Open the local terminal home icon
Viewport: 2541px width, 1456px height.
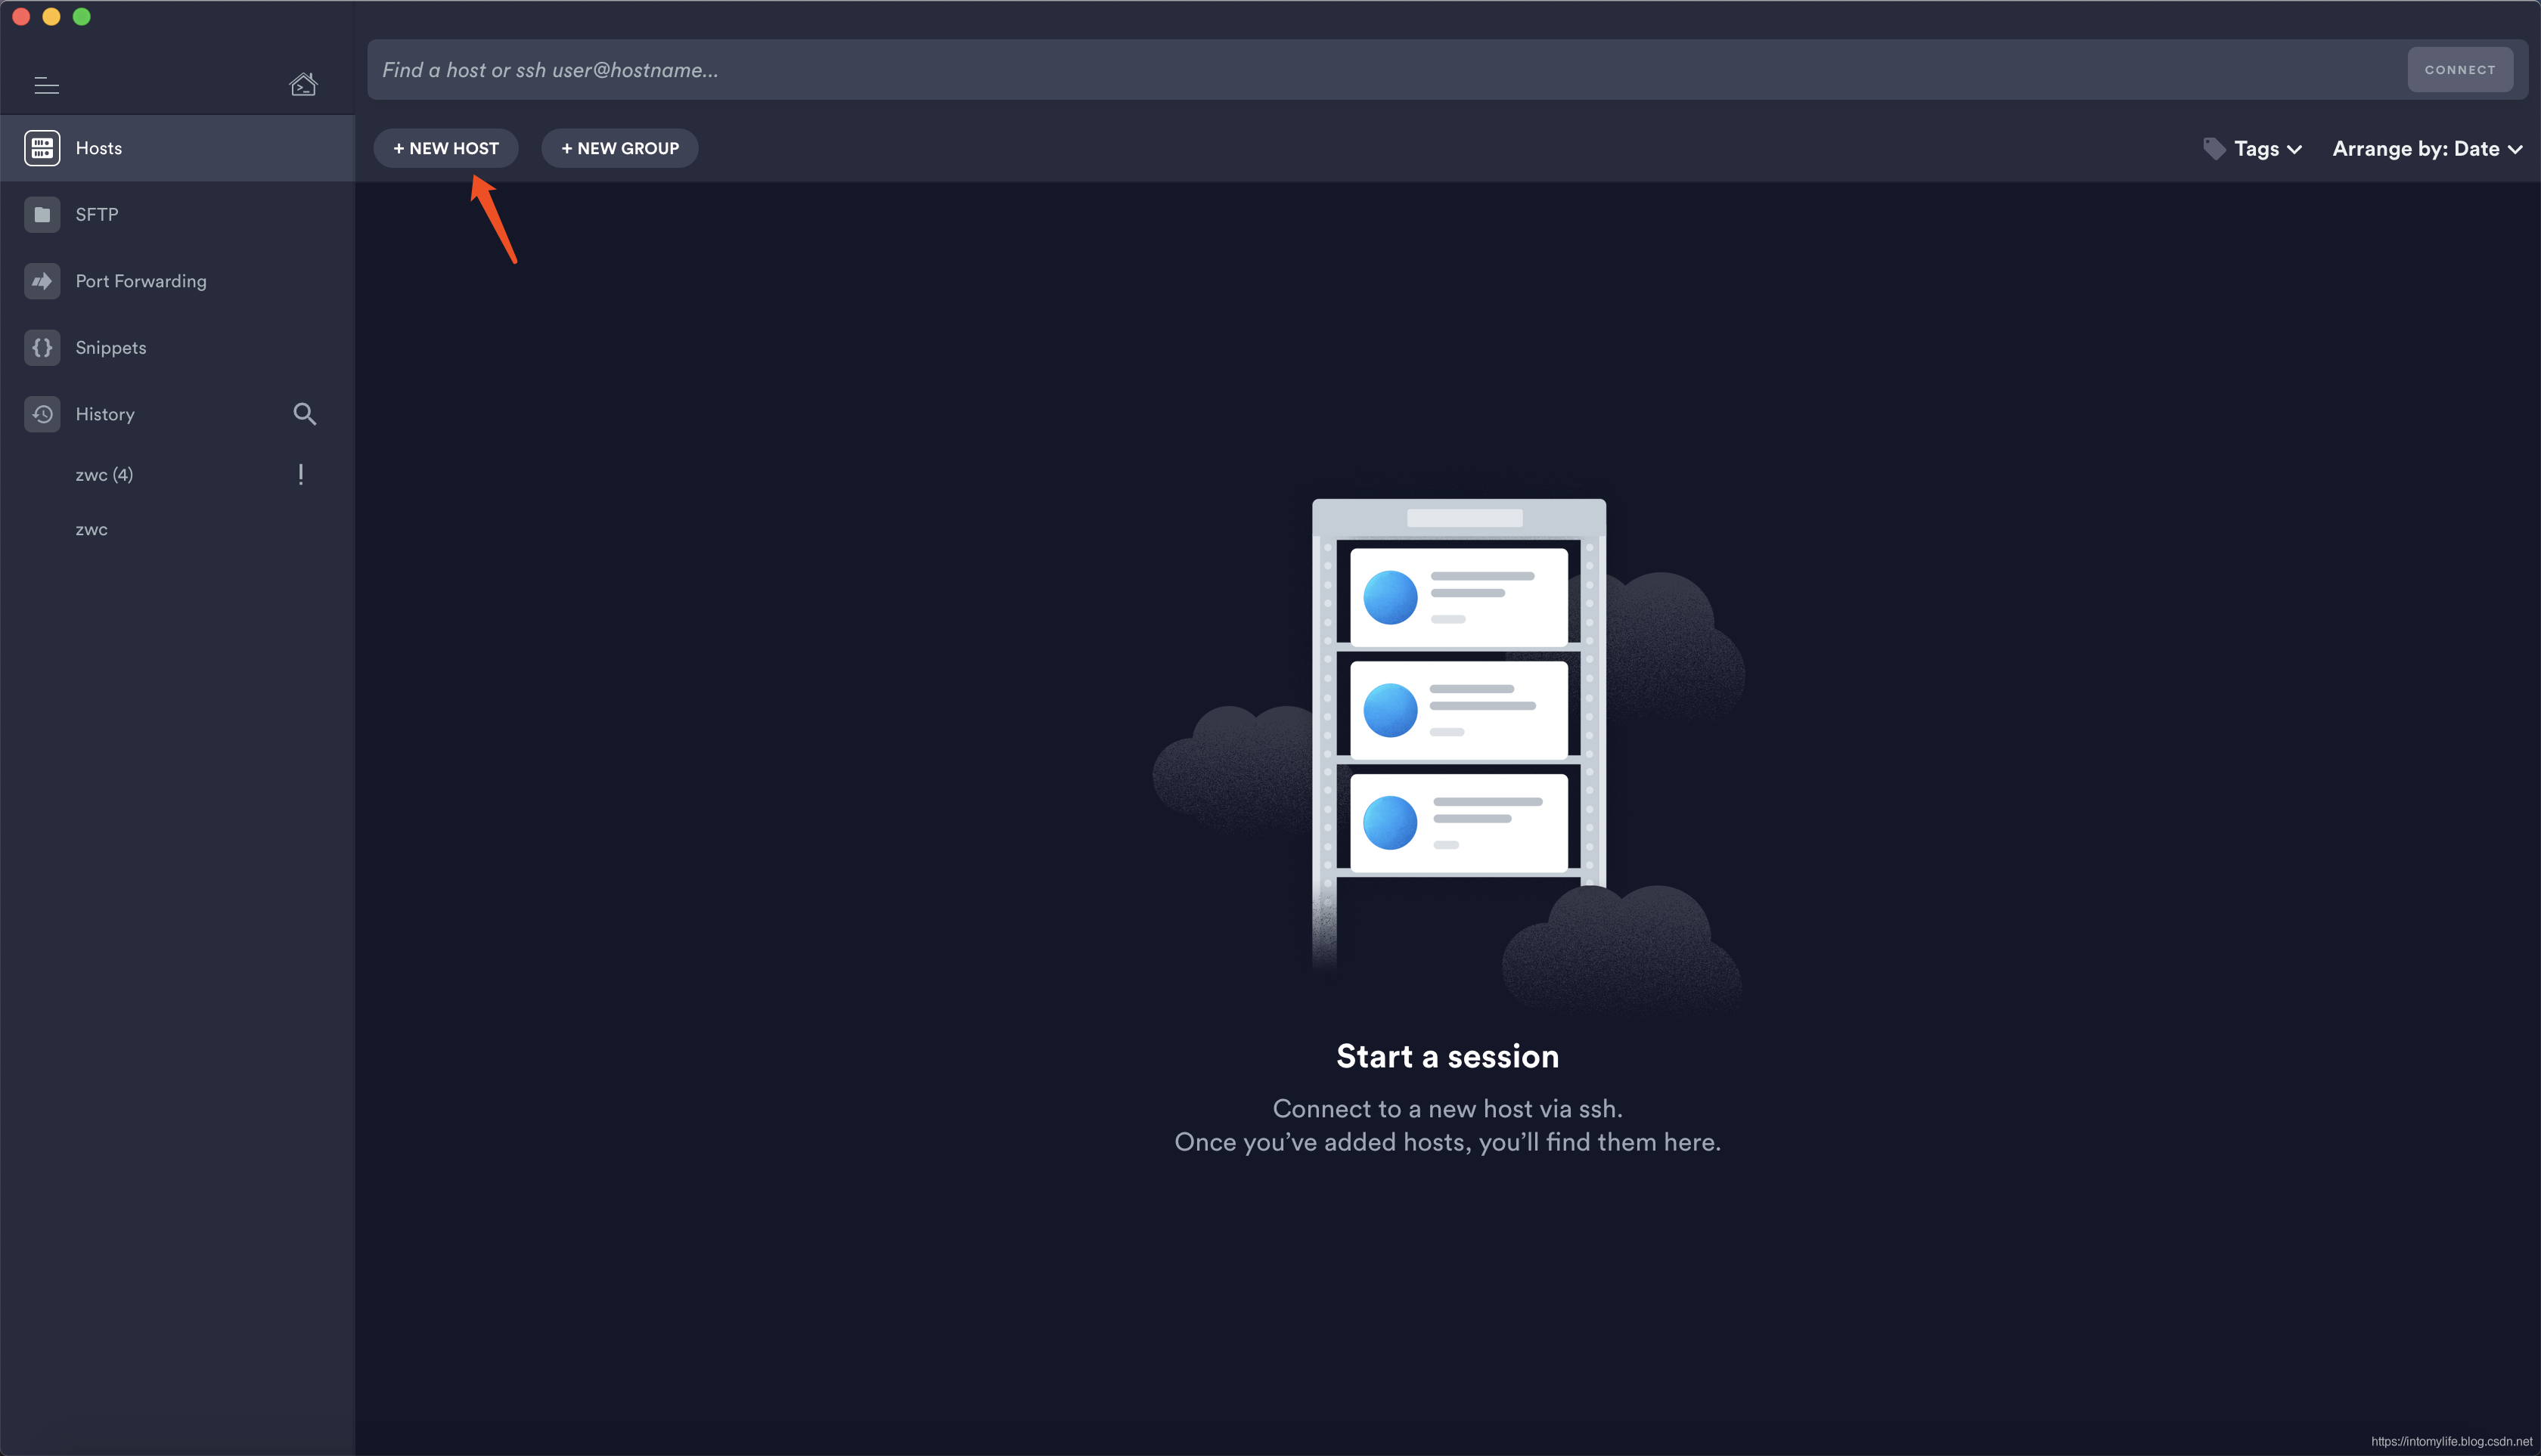(x=303, y=85)
